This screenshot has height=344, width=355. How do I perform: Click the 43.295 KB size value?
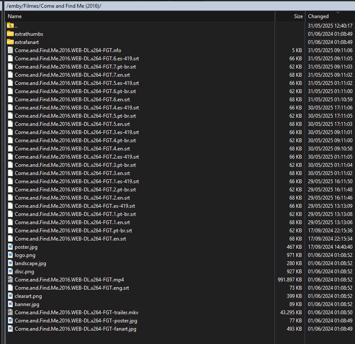291,312
